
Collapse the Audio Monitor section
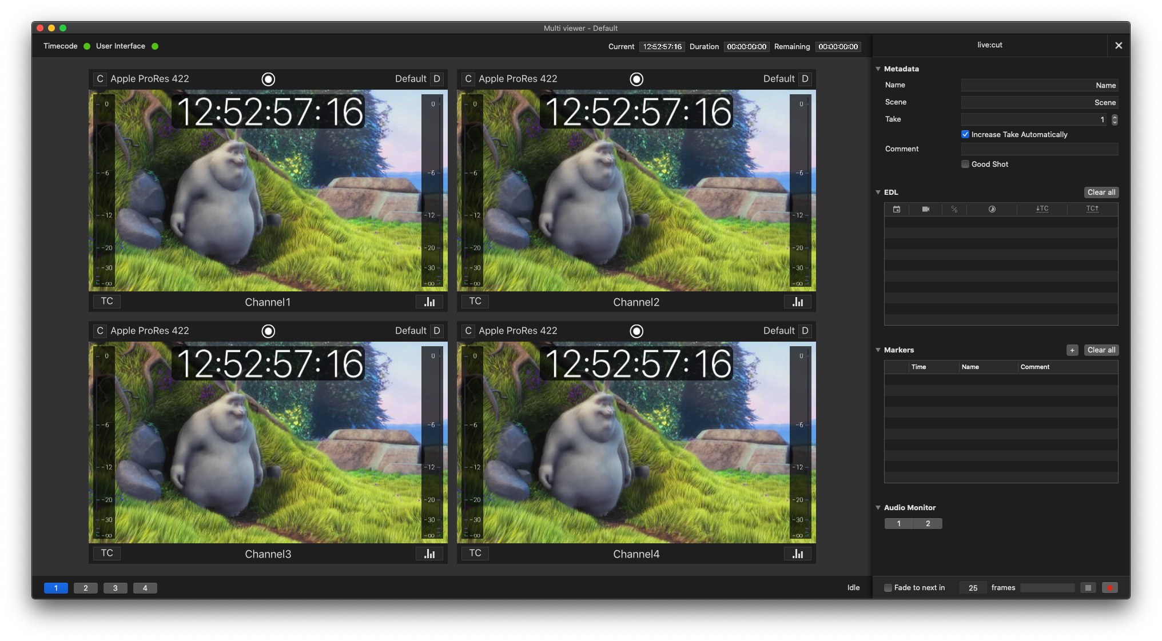pyautogui.click(x=878, y=507)
